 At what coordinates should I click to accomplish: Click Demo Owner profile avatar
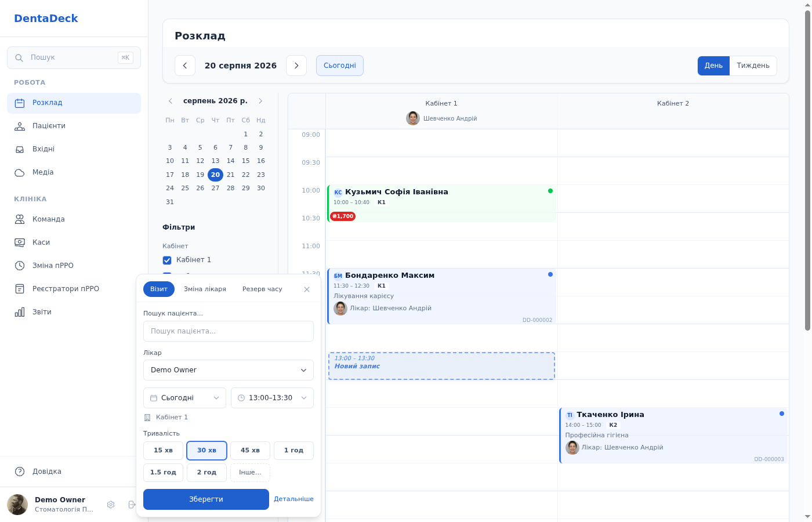17,505
